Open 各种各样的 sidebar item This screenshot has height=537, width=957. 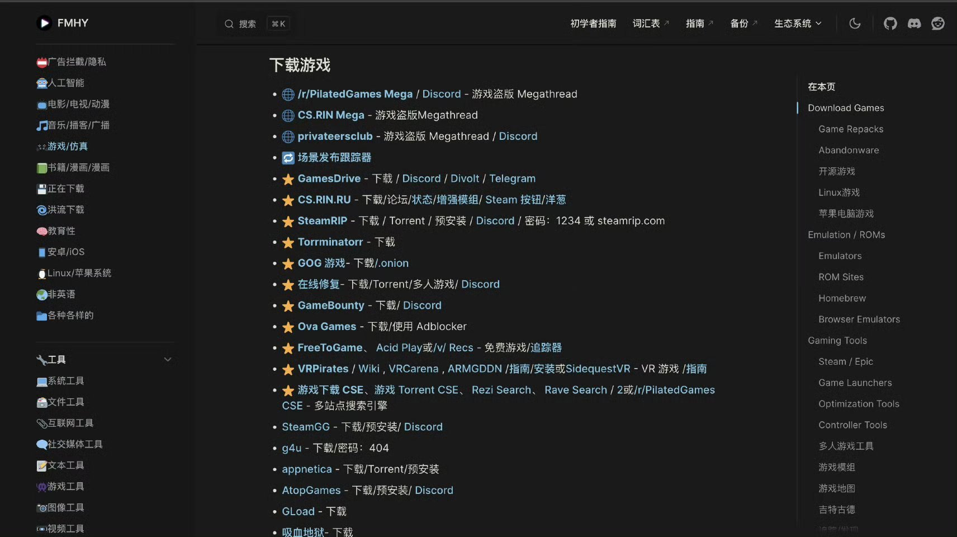click(x=65, y=316)
